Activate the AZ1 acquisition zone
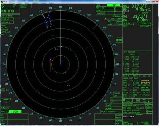Viewport: 159px width, 126px height. 116,99
